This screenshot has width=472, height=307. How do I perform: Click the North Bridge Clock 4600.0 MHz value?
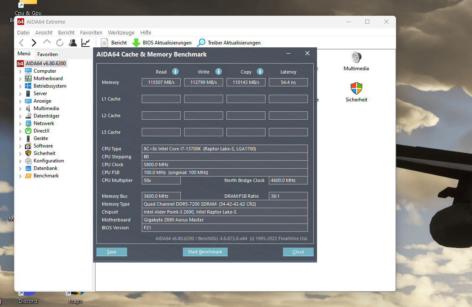click(288, 180)
